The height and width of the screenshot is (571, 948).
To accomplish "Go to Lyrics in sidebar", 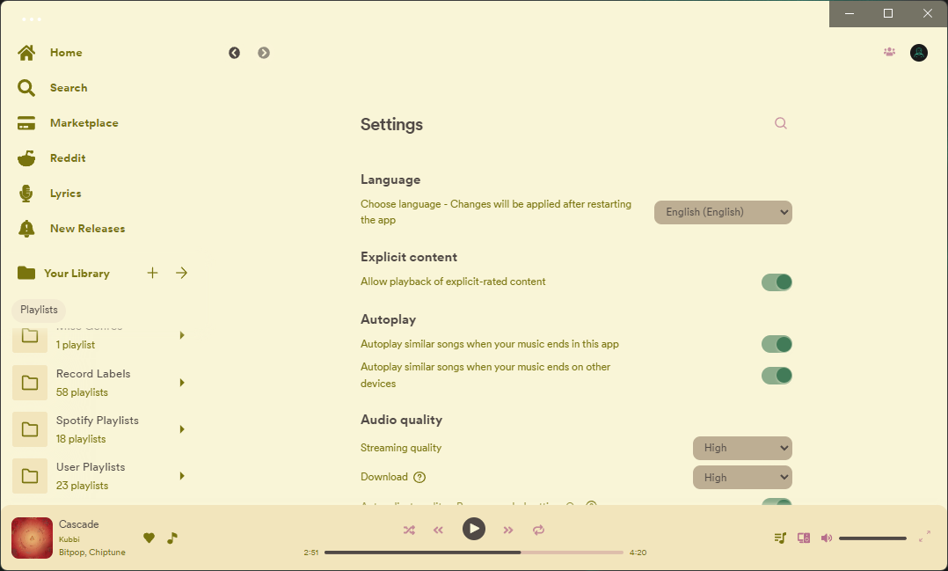I will pyautogui.click(x=65, y=194).
